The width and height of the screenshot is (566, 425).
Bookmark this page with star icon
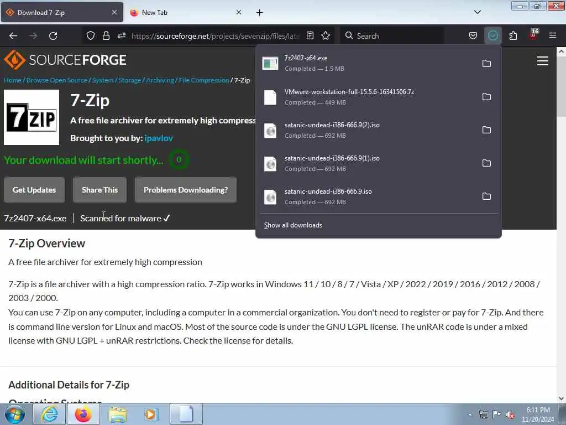(326, 35)
